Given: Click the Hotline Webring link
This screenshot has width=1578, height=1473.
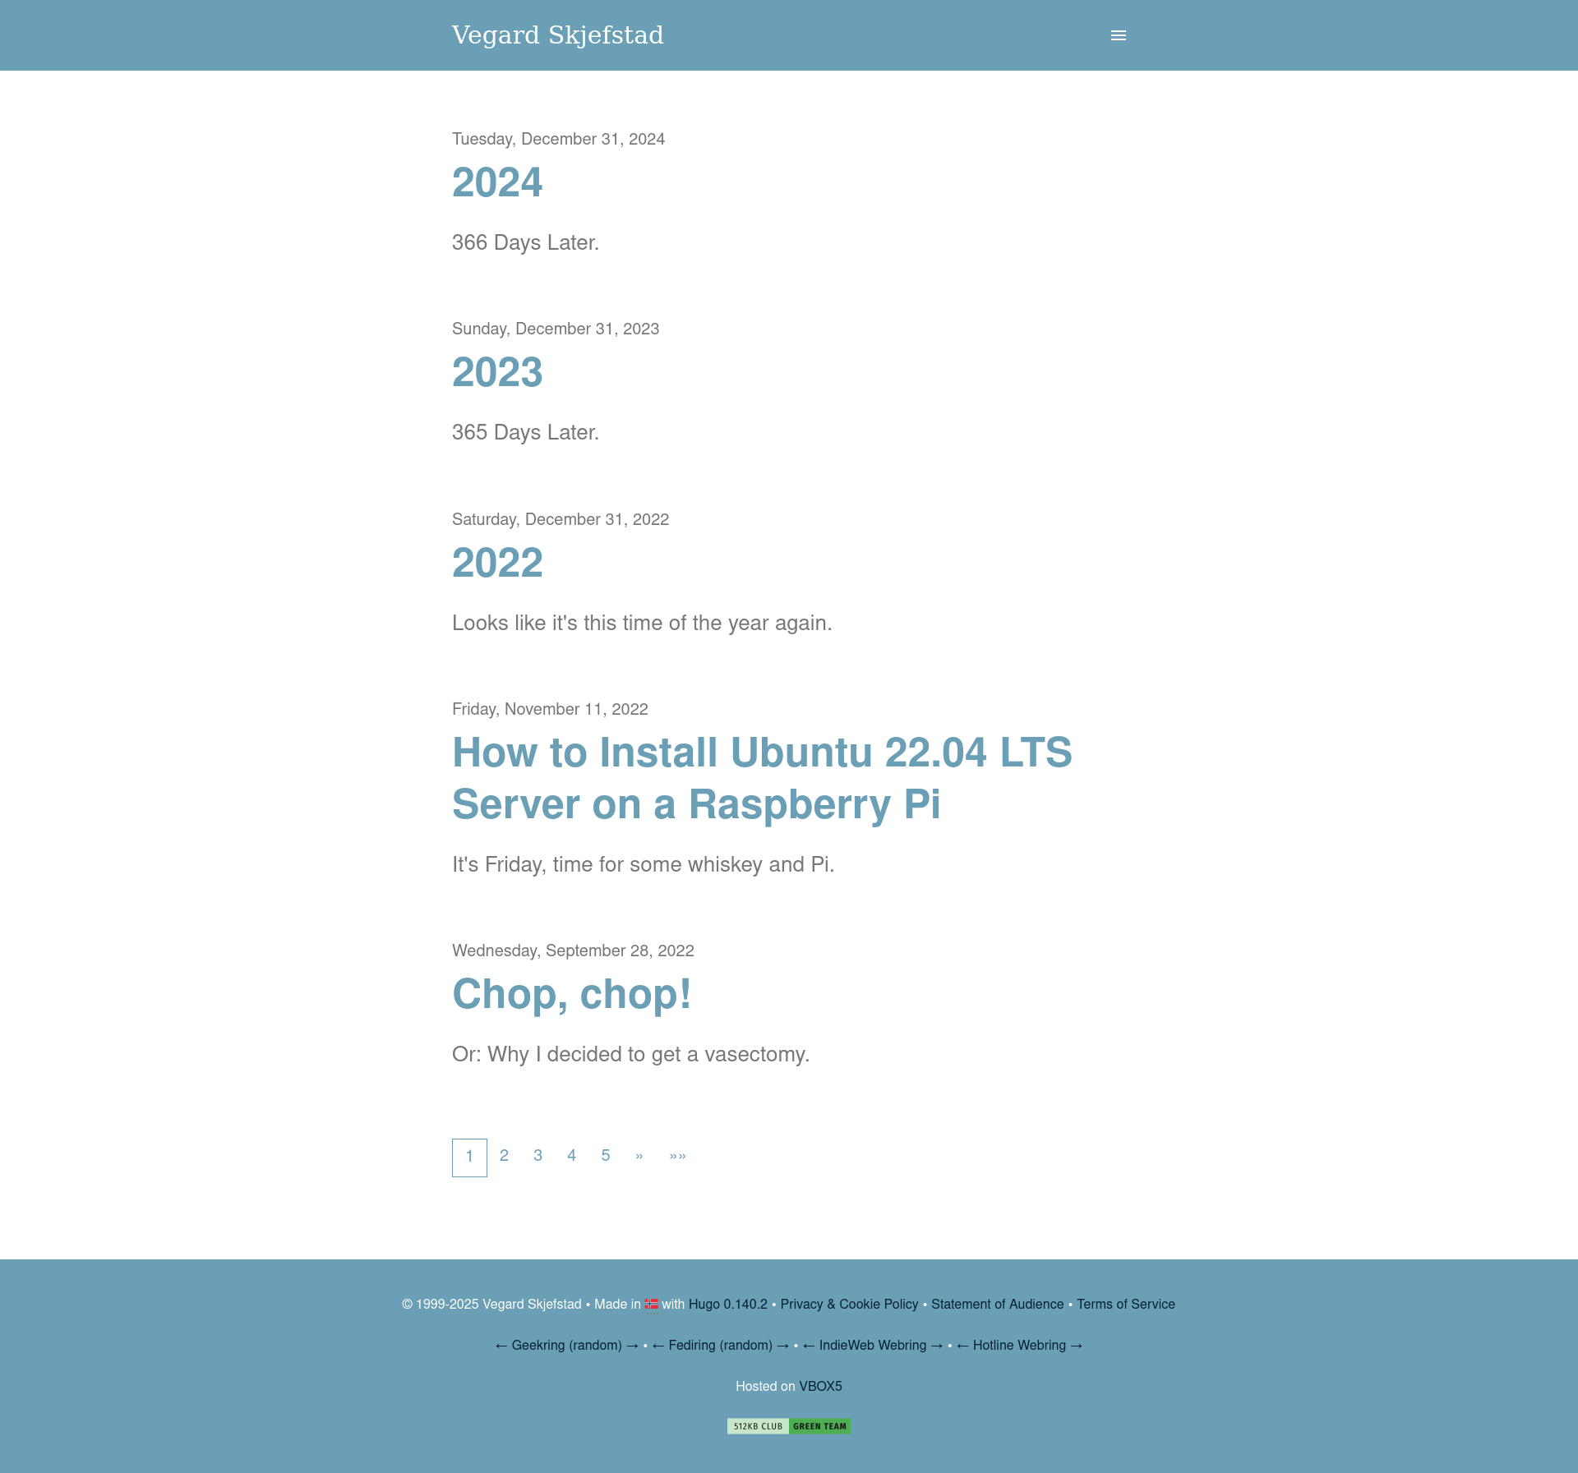Looking at the screenshot, I should click(x=1019, y=1346).
